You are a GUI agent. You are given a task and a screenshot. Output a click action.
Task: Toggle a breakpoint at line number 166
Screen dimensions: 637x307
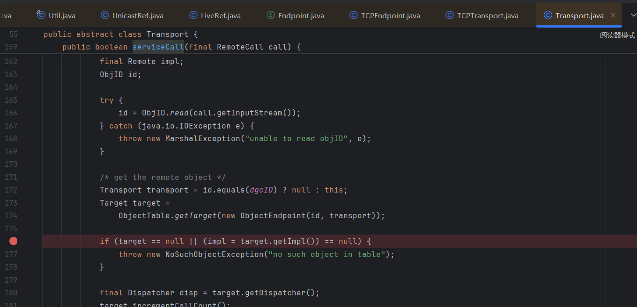pyautogui.click(x=11, y=113)
